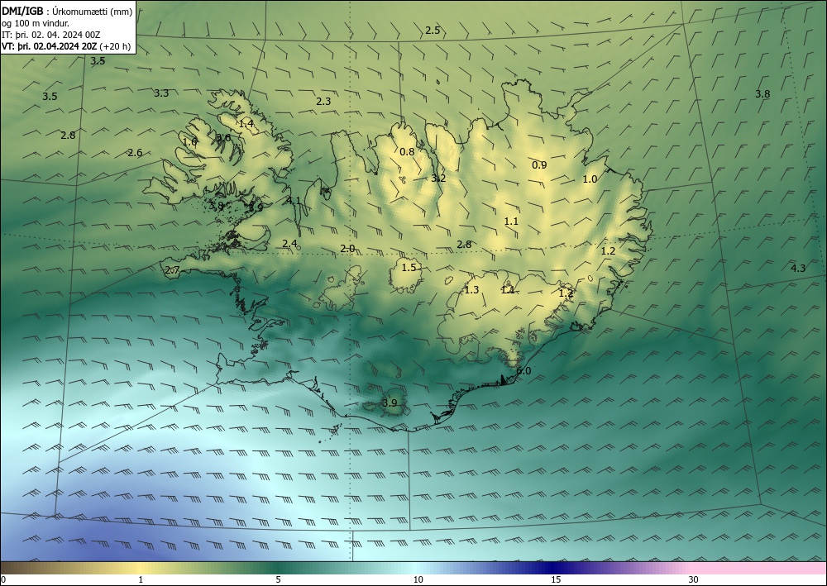Click the 1.3 value label
Image resolution: width=827 pixels, height=586 pixels.
point(471,290)
